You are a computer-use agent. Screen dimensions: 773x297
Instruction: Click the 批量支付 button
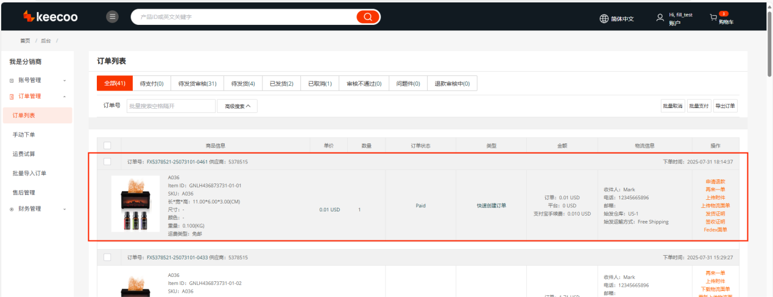coord(699,106)
